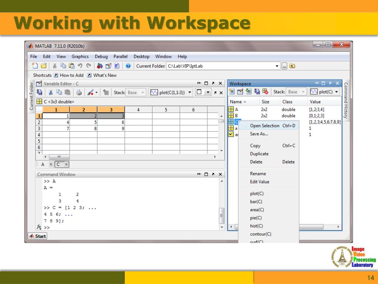Open Help via blue question mark
This screenshot has height=284, width=378.
pyautogui.click(x=128, y=66)
